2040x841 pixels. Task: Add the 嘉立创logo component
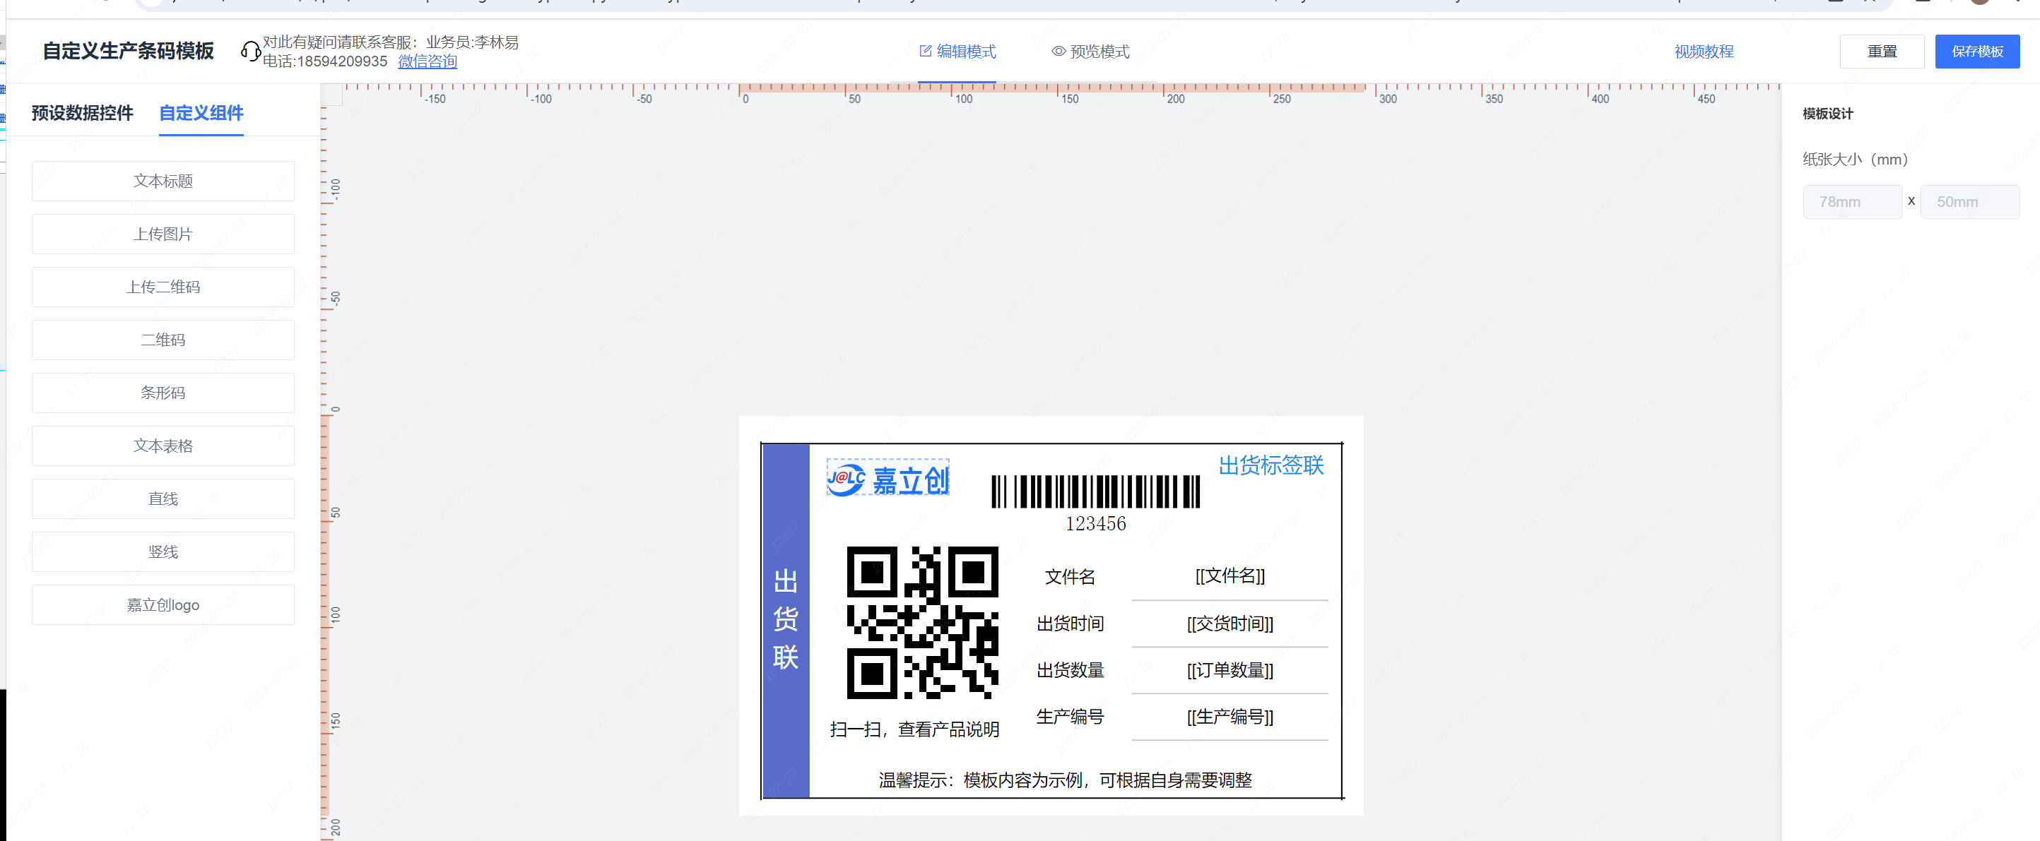pos(163,605)
